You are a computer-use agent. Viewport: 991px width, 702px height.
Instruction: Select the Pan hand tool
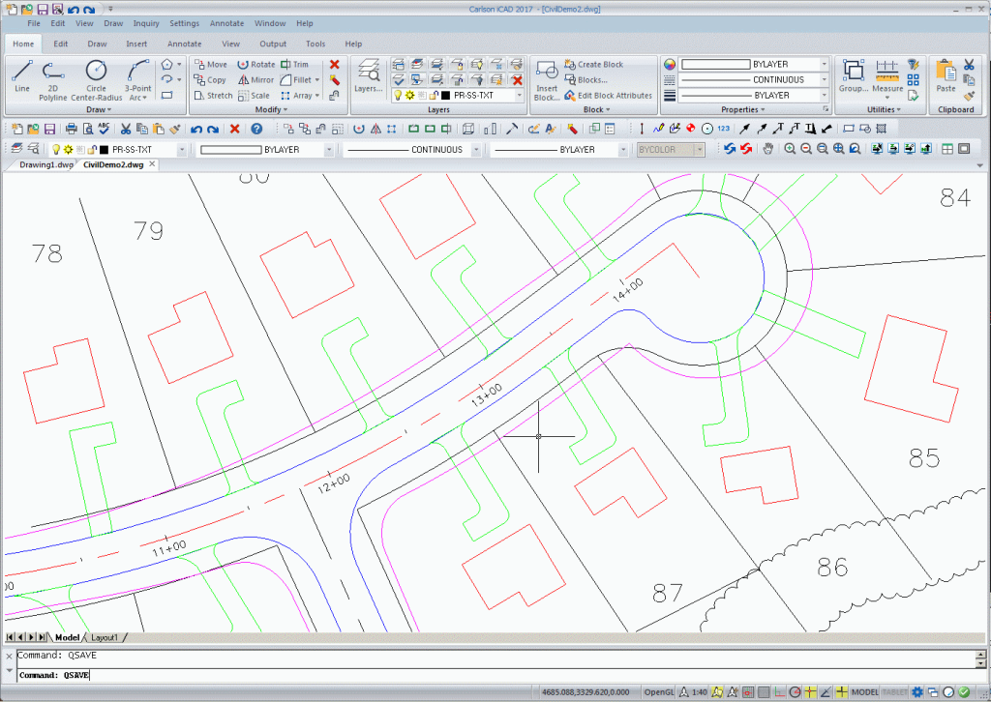(768, 149)
